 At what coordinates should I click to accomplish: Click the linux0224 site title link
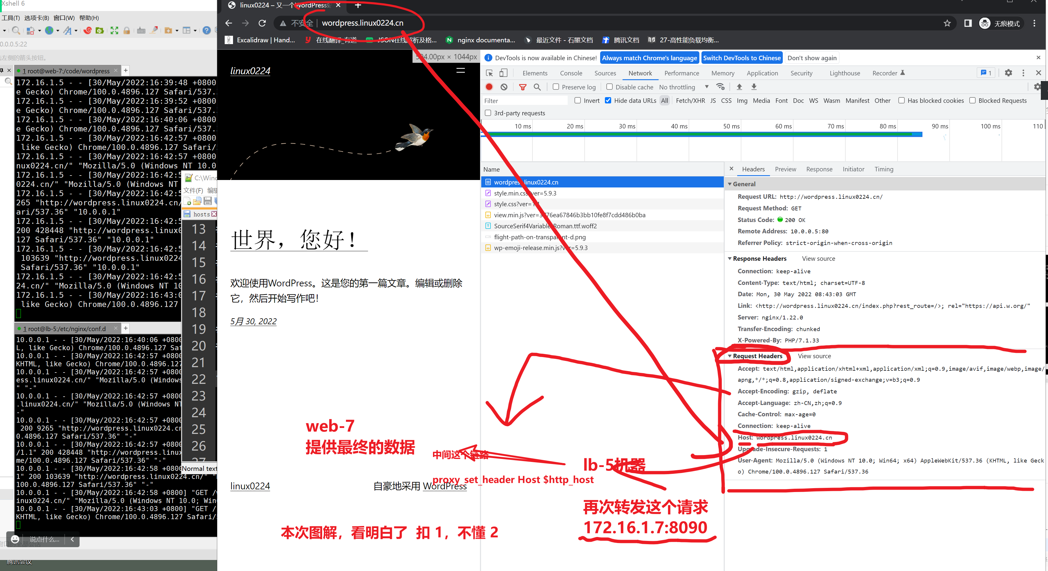pyautogui.click(x=250, y=71)
